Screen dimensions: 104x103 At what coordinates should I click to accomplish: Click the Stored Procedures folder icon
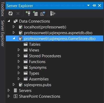click(x=26, y=56)
